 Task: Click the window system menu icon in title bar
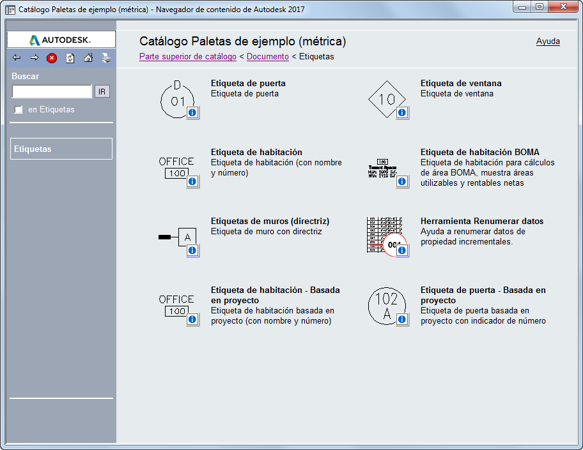(x=10, y=10)
